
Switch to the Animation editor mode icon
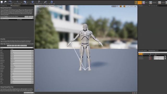point(151,2)
